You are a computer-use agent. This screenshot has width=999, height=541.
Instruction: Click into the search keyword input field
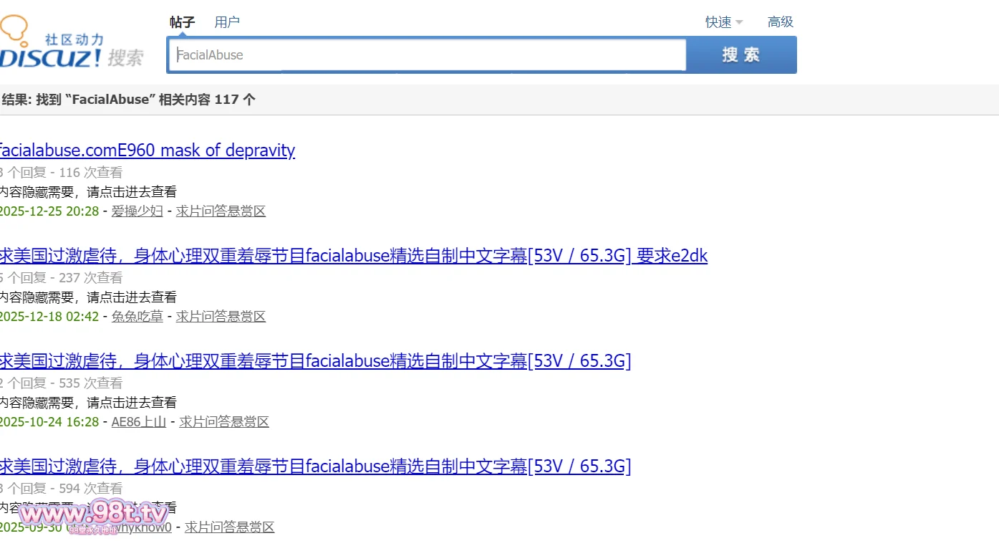(427, 55)
